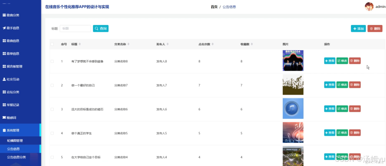Open the sunset treble clef thumbnail in row 4
The height and width of the screenshot is (166, 386).
point(293,133)
